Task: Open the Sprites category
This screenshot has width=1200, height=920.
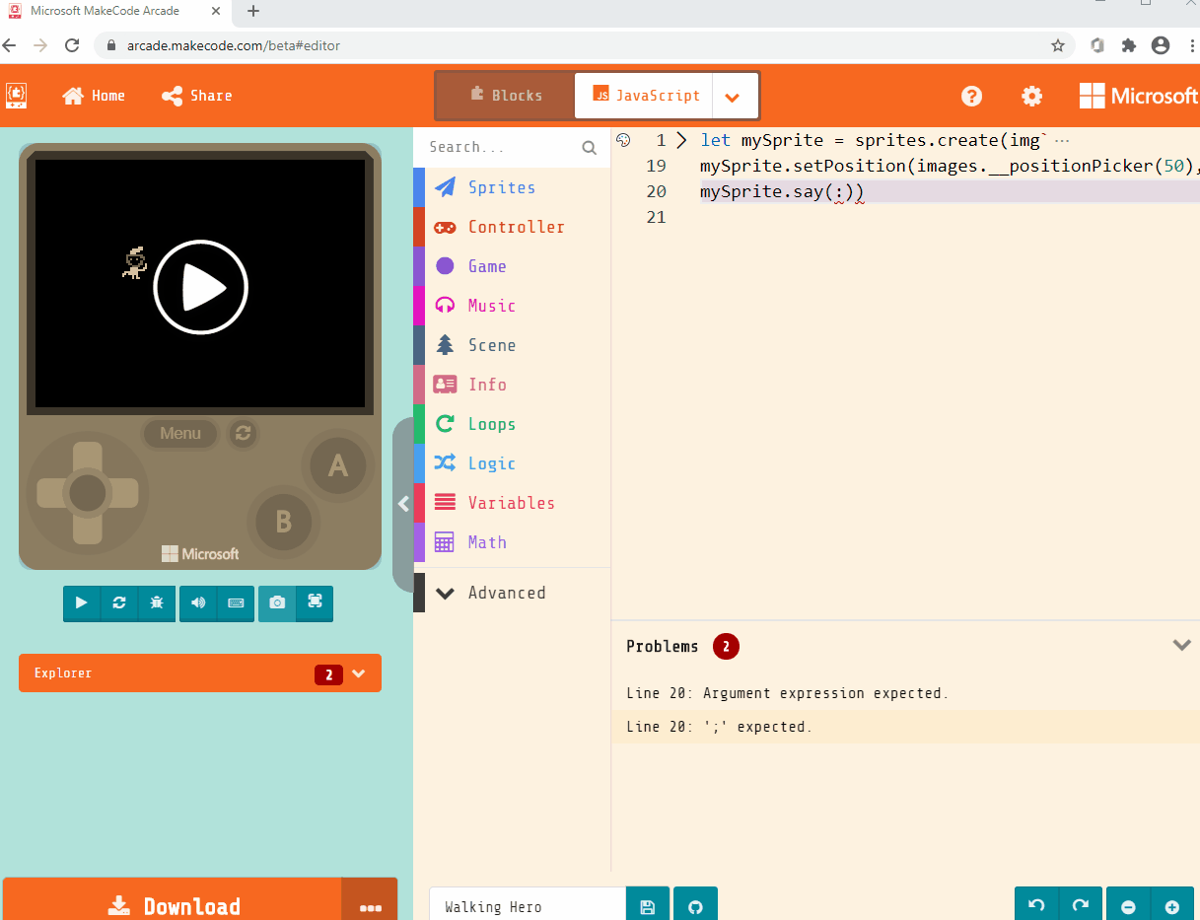Action: [x=513, y=187]
